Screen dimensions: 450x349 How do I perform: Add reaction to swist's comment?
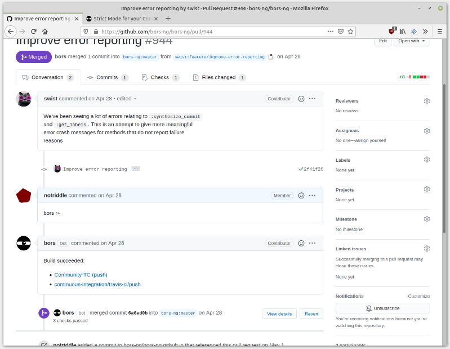point(301,99)
